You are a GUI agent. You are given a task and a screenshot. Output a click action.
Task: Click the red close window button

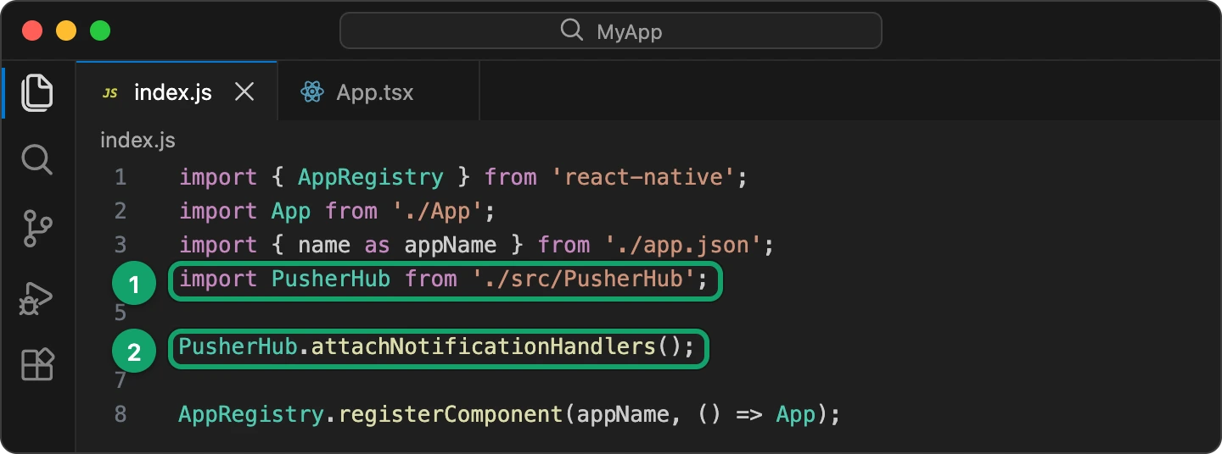click(32, 31)
